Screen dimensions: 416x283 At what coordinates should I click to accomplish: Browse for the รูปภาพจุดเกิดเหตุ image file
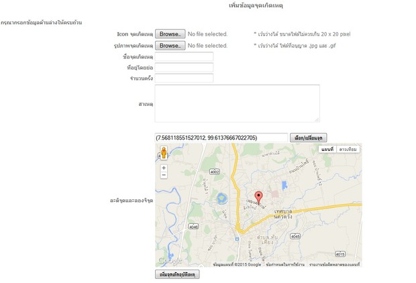pyautogui.click(x=170, y=46)
